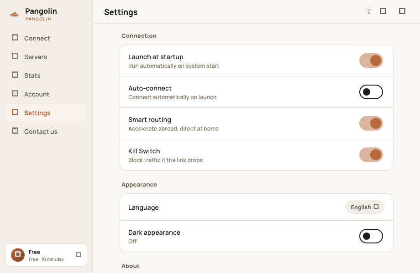The width and height of the screenshot is (420, 273).
Task: Click the Pangolin logo icon
Action: (x=14, y=15)
